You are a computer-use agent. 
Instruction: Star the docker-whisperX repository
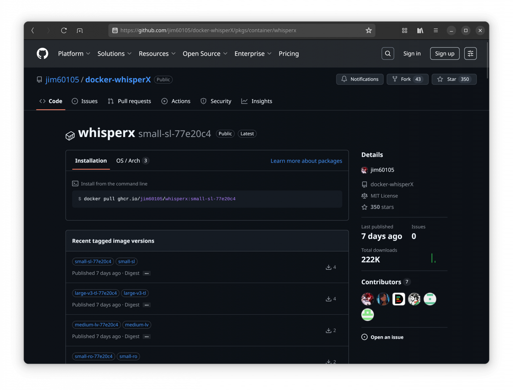[454, 79]
